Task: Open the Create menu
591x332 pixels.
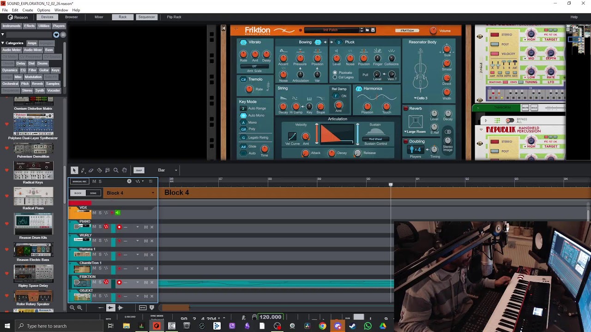Action: tap(28, 10)
